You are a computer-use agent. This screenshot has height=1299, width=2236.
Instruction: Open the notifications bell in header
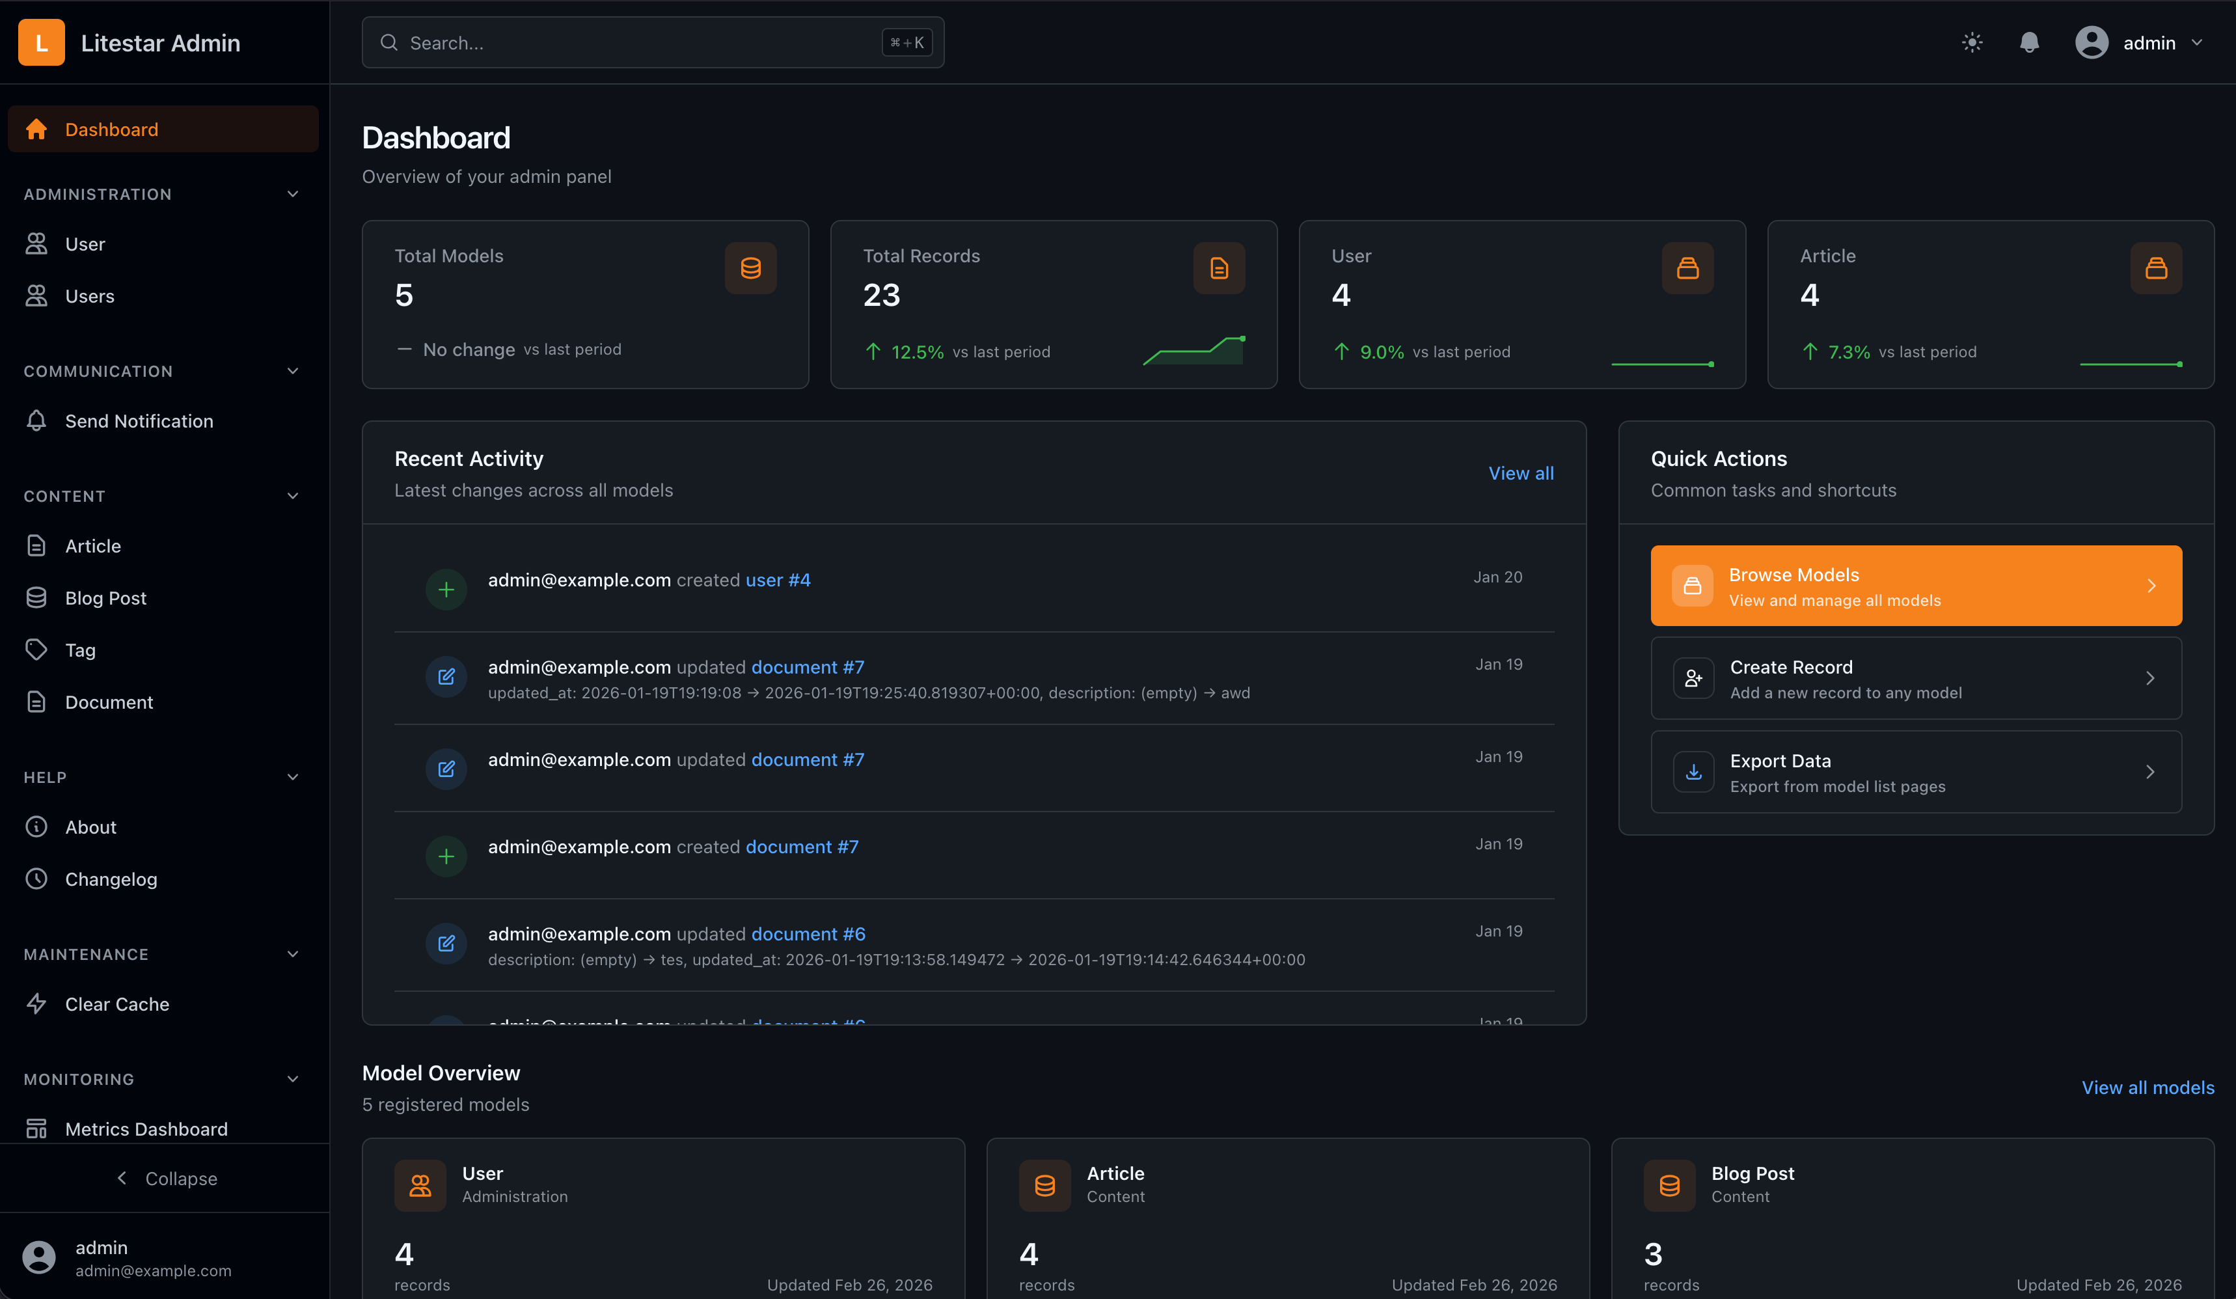[x=2028, y=42]
